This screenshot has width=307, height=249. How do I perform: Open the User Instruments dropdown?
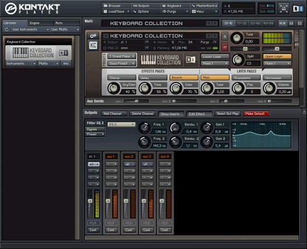click(30, 30)
